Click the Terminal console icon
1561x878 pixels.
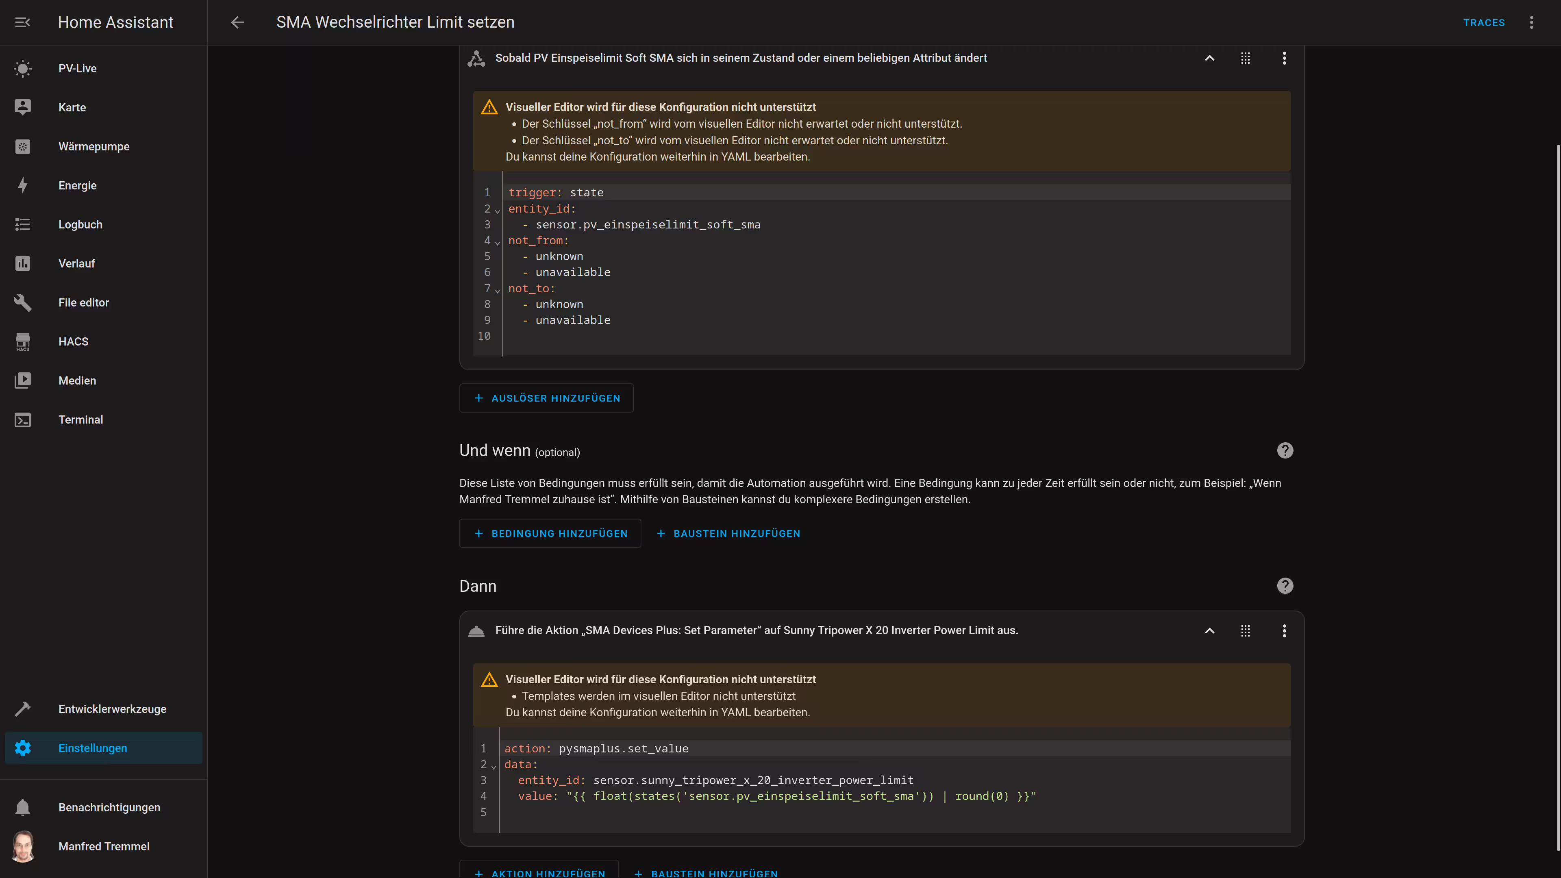tap(22, 419)
